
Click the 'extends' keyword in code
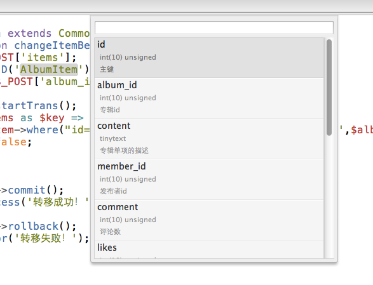coord(29,34)
